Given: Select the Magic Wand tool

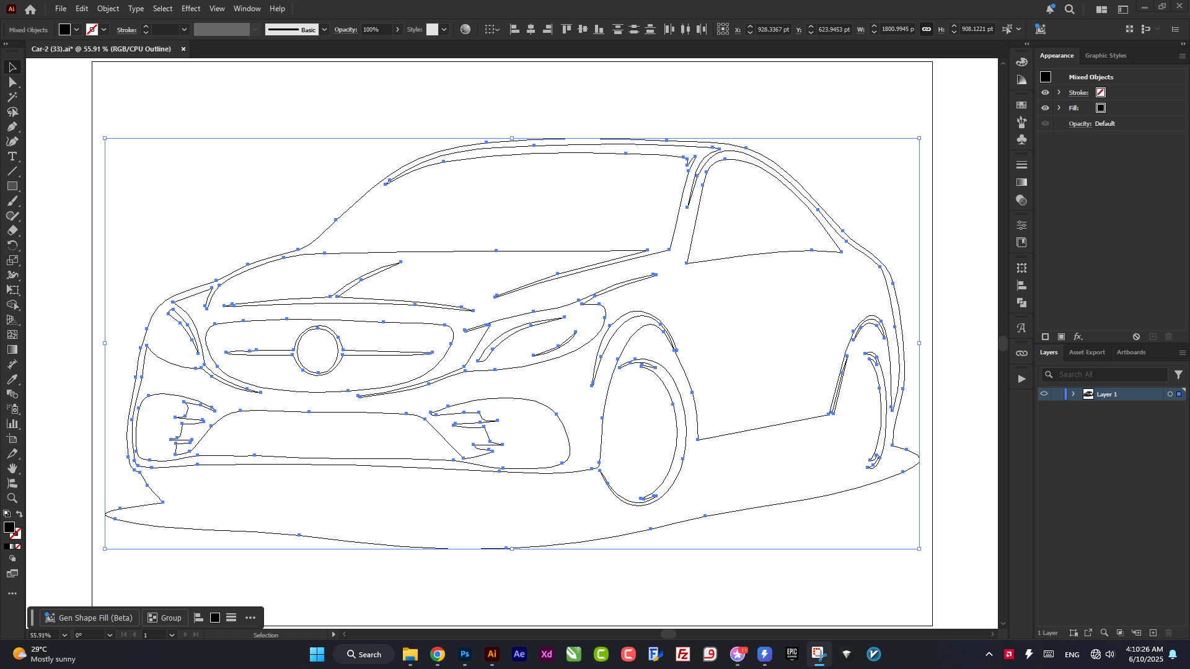Looking at the screenshot, I should [x=12, y=97].
